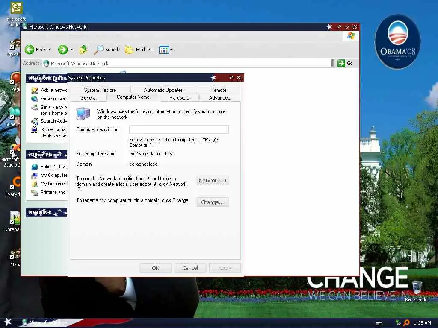The image size is (438, 328).
Task: Click the Recycle Bin desktop icon
Action: tap(417, 287)
